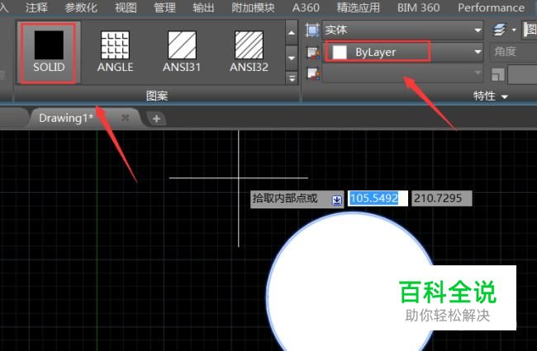537x351 pixels.
Task: Open the BIM 360 tab
Action: point(419,7)
